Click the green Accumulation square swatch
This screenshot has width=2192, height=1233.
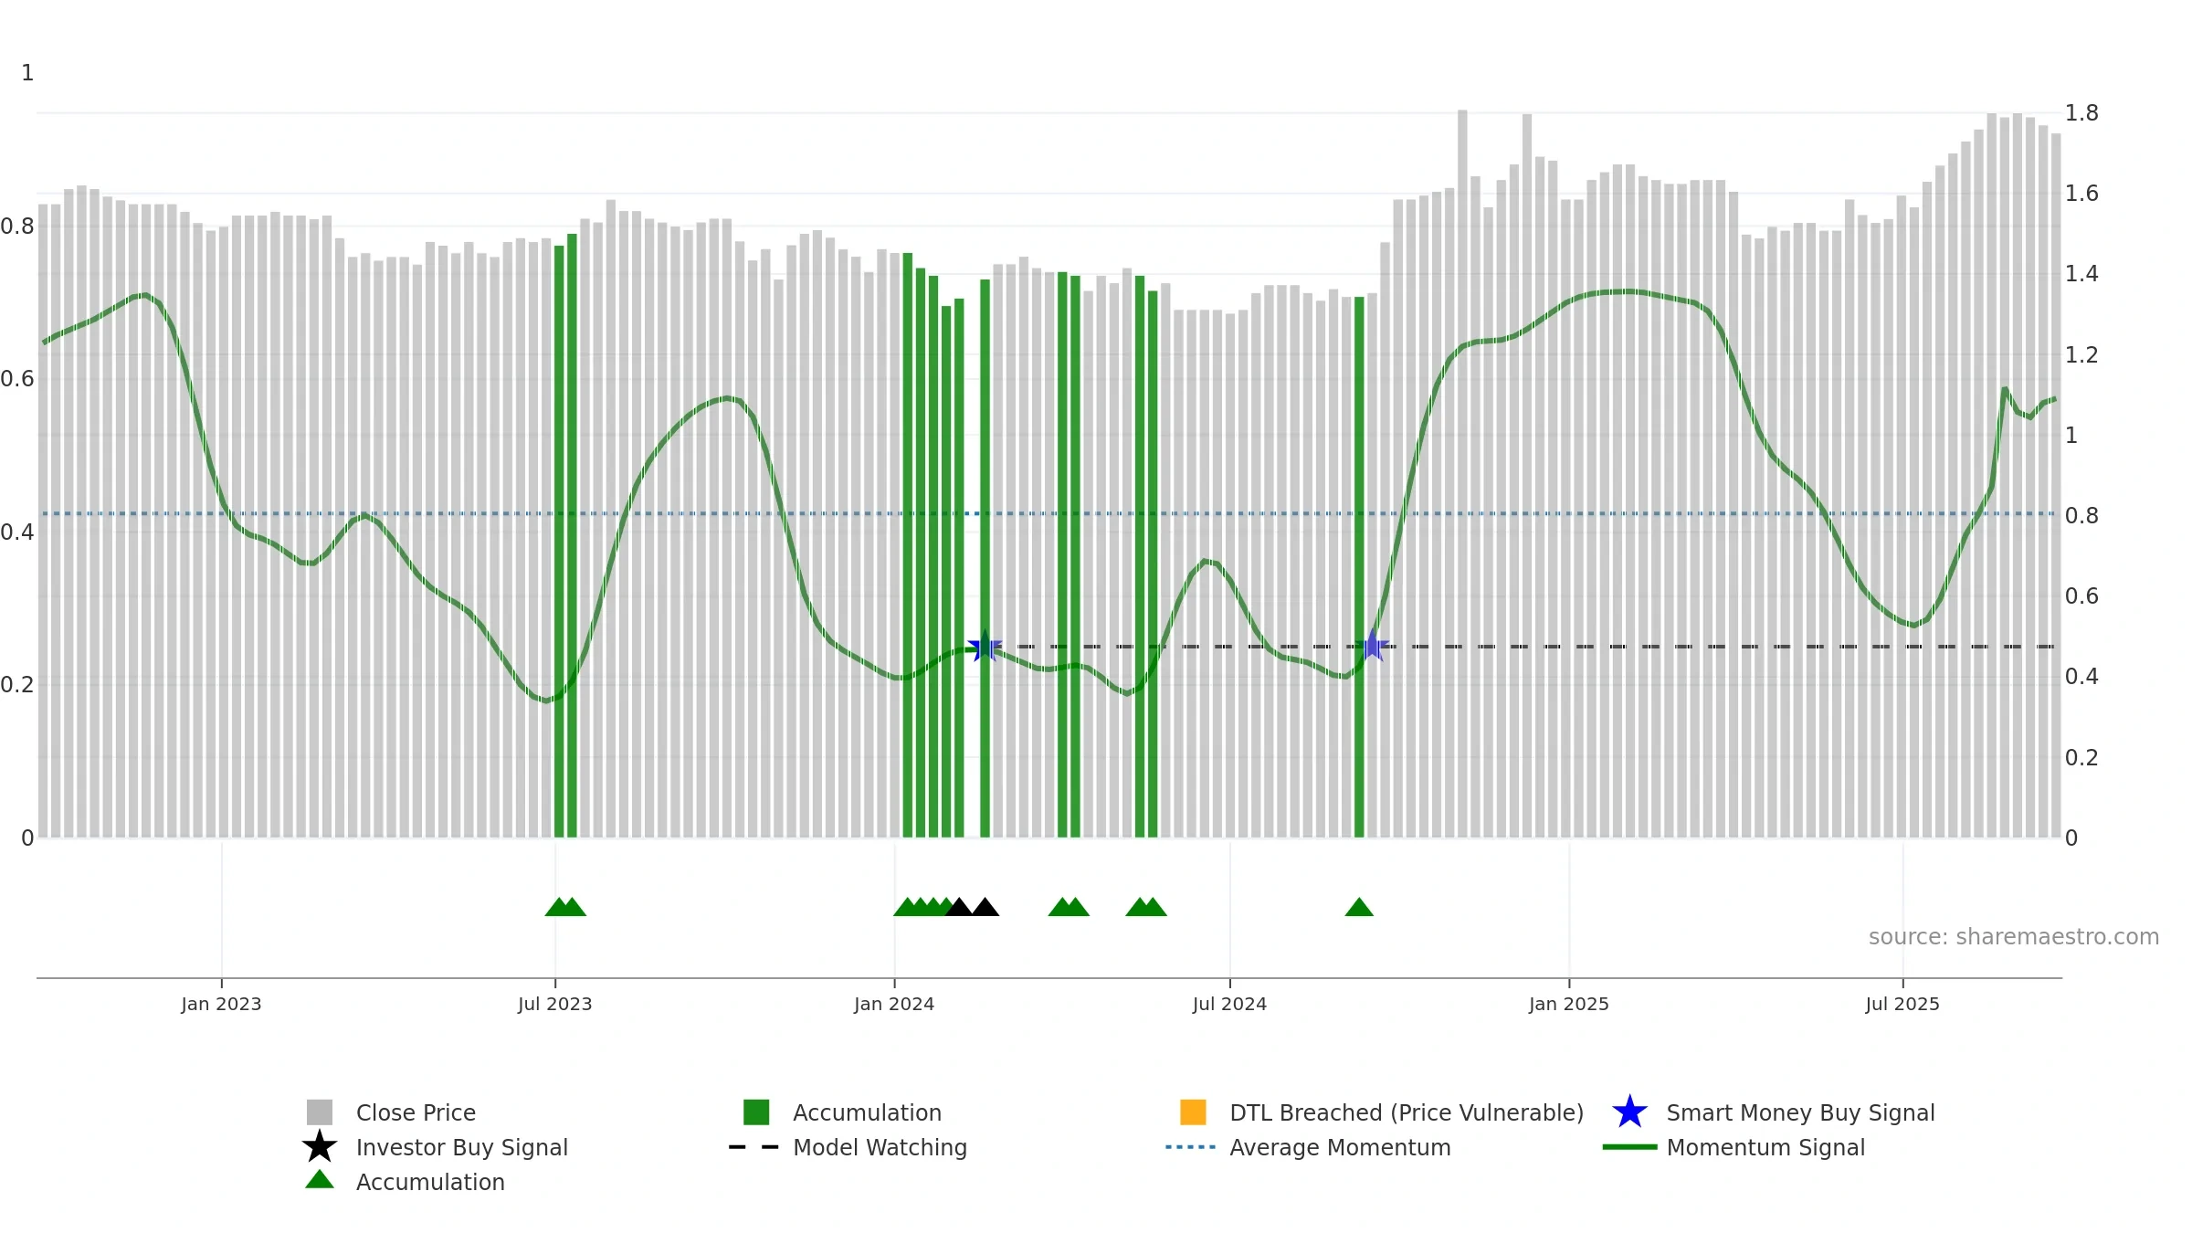(x=756, y=1112)
